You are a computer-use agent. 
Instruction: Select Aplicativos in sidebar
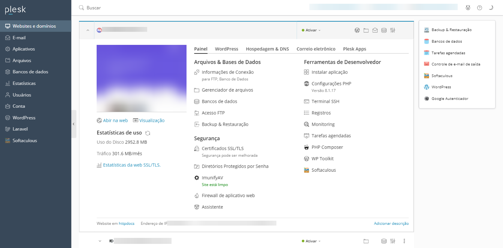click(36, 49)
